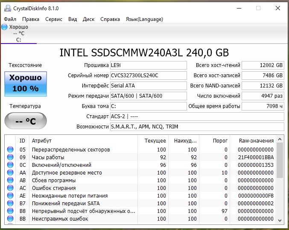Click the status orb for attribute 0C

click(10, 165)
